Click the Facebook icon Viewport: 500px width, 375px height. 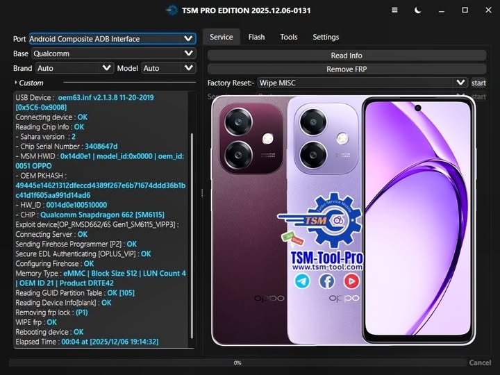pos(326,281)
